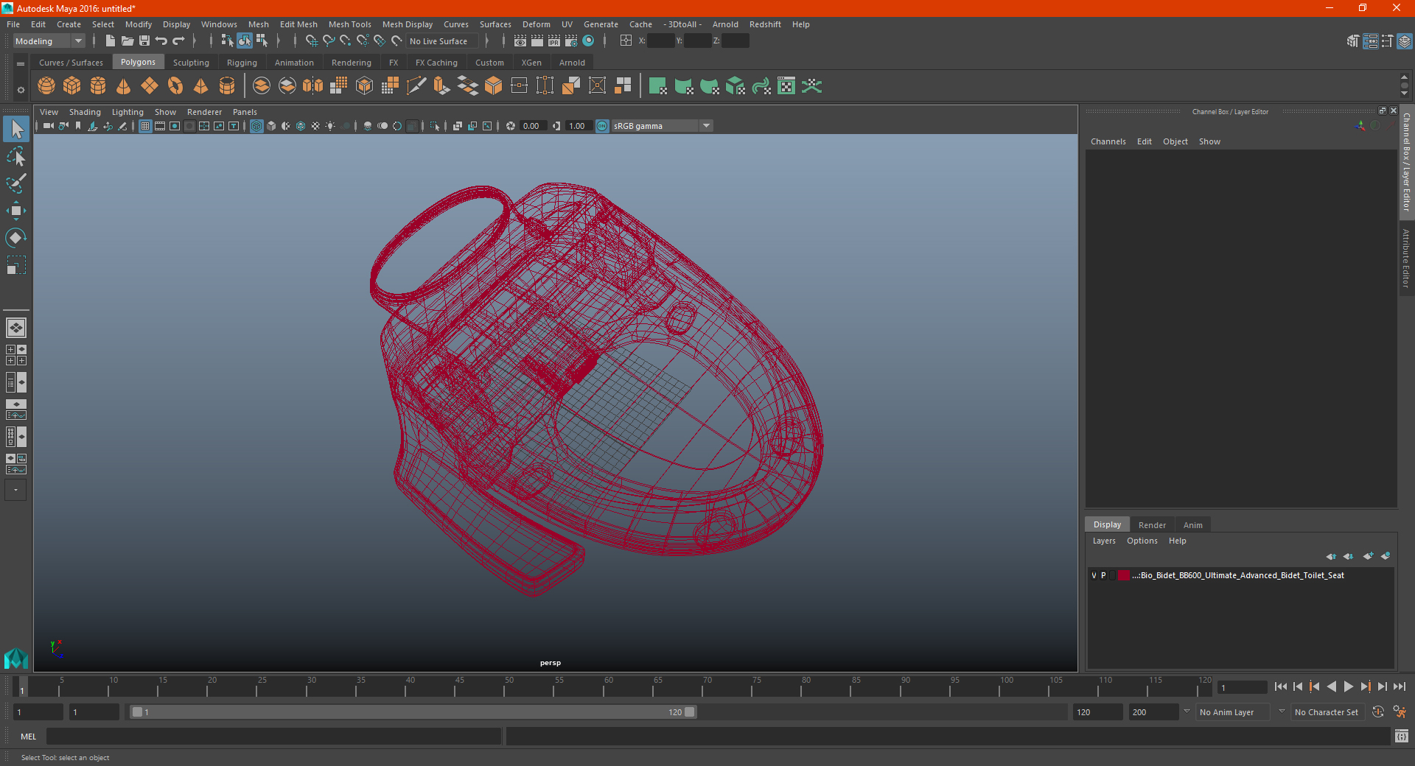Activate the Scale tool in the toolbox
This screenshot has height=766, width=1415.
point(16,265)
